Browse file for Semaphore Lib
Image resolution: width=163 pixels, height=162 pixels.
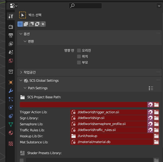pyautogui.click(x=156, y=124)
